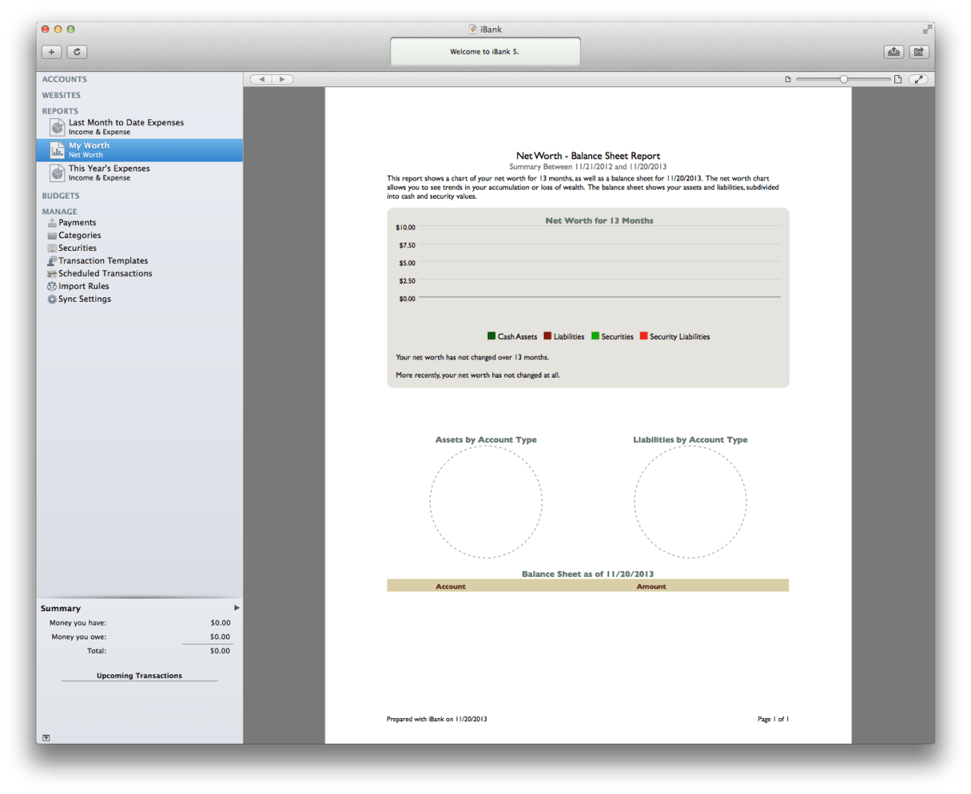The width and height of the screenshot is (971, 794).
Task: Open Payments under the Manage section
Action: pyautogui.click(x=77, y=222)
